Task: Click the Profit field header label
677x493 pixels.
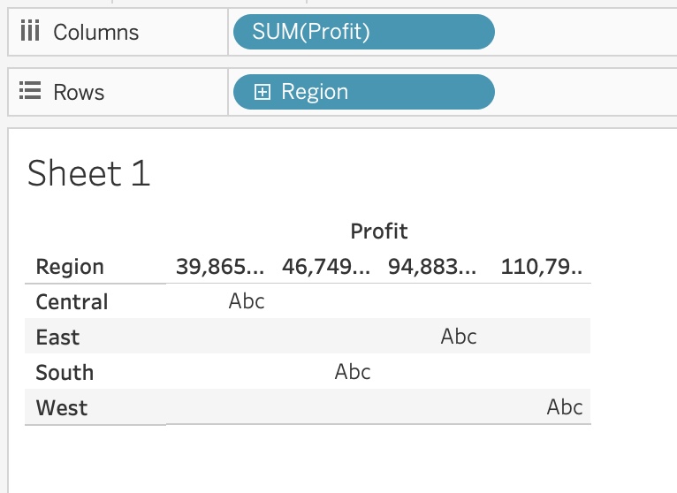Action: pos(379,231)
